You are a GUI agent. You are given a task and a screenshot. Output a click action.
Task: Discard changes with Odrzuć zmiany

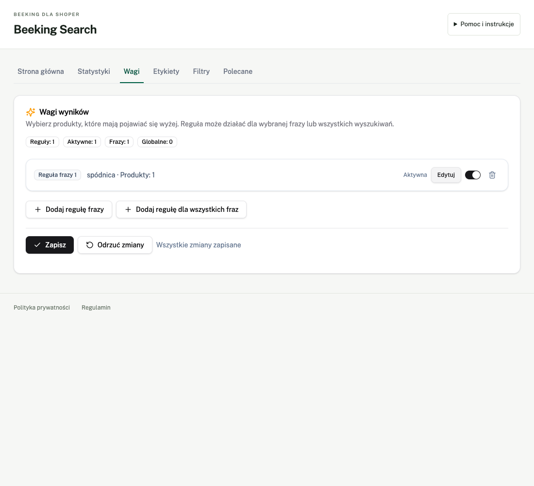pos(115,245)
